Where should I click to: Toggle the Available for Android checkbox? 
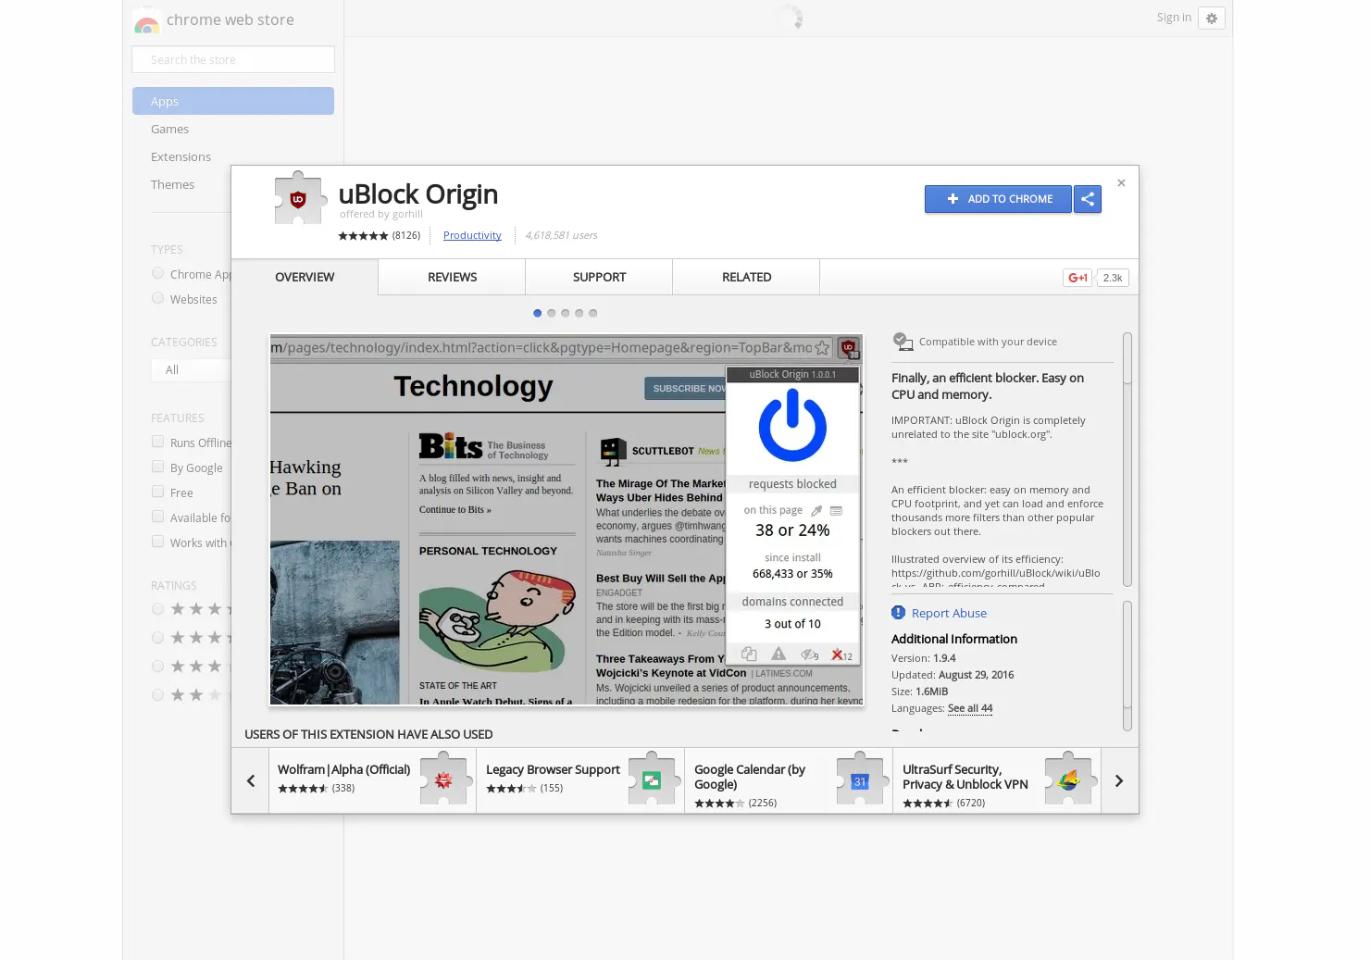(x=157, y=517)
